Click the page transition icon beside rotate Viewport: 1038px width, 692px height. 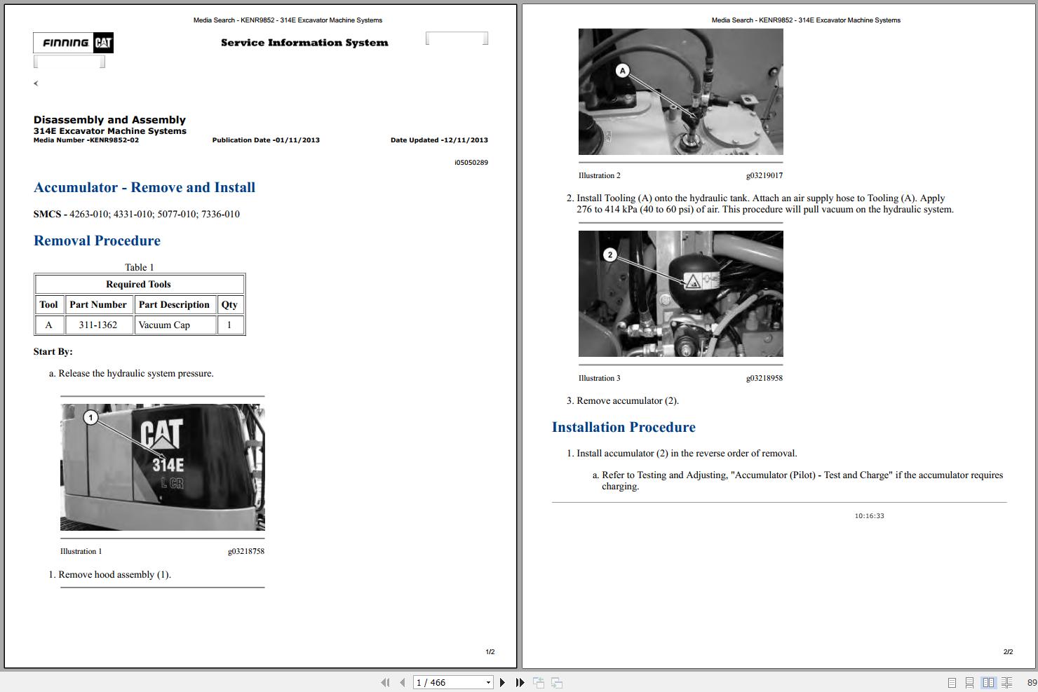(x=556, y=682)
